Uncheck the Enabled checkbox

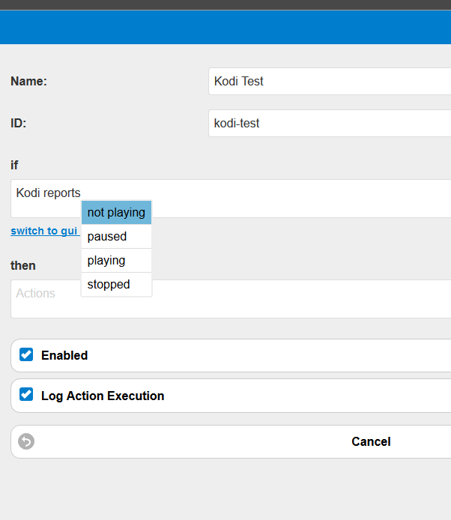[x=26, y=354]
